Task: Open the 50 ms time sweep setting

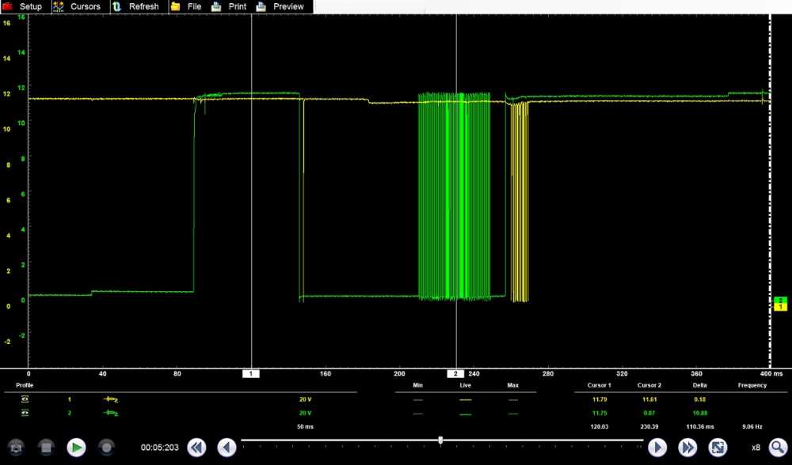Action: (303, 425)
